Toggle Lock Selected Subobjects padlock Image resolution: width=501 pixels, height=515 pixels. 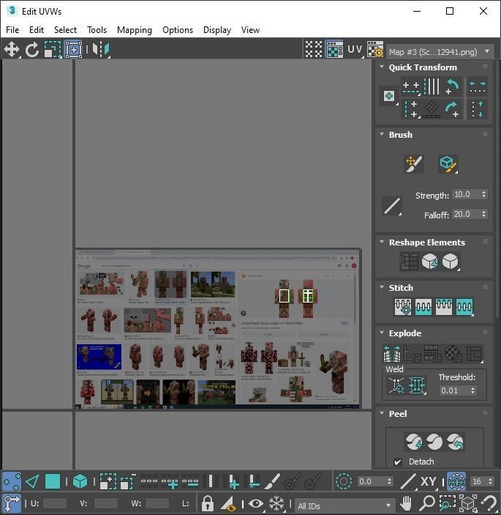click(207, 503)
